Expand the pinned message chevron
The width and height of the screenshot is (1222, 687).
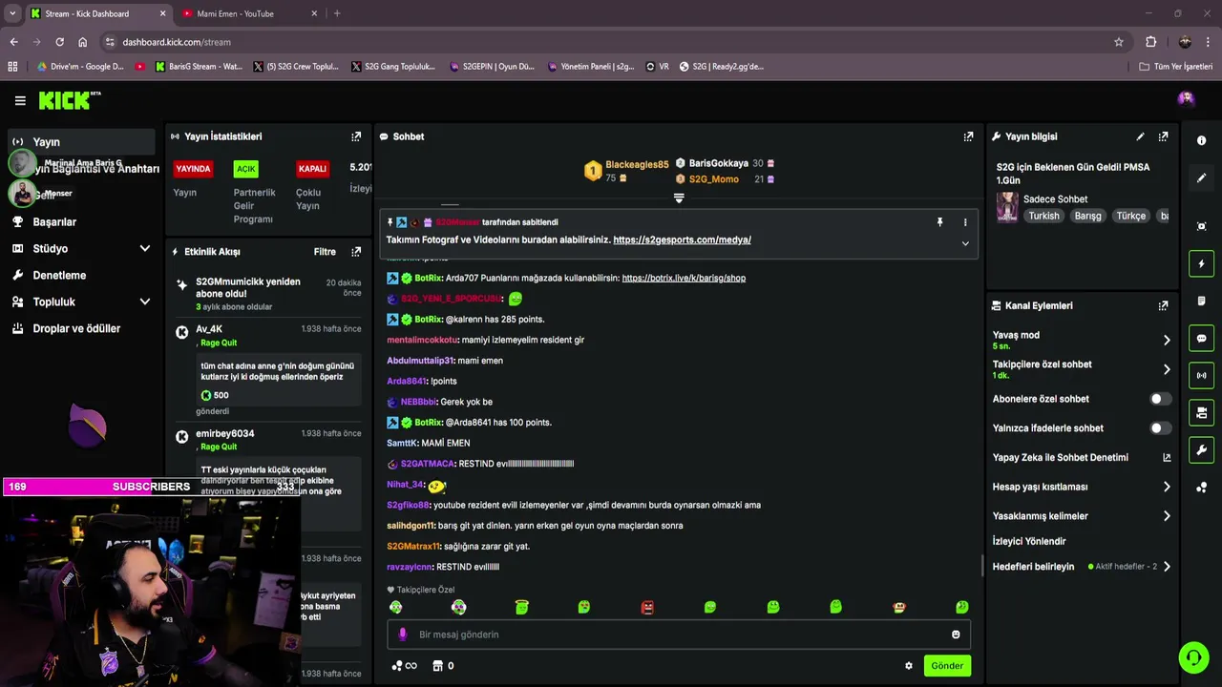coord(965,243)
